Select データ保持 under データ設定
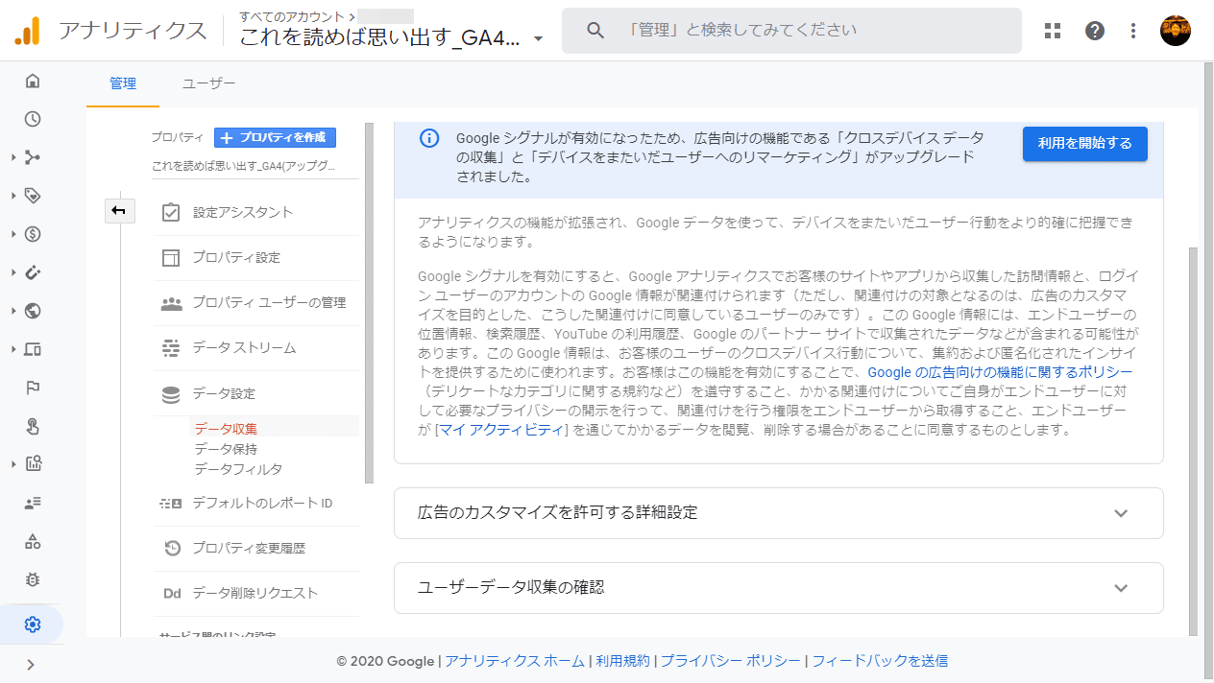Image resolution: width=1214 pixels, height=683 pixels. [226, 449]
